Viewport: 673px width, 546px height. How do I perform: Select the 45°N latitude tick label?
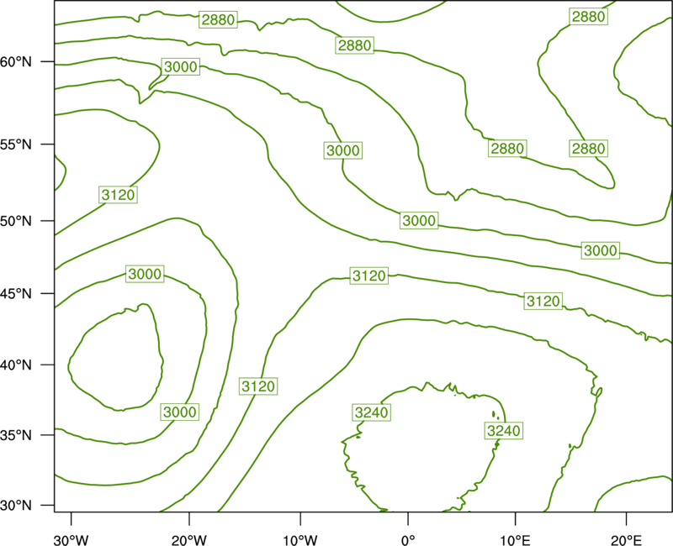(x=16, y=293)
